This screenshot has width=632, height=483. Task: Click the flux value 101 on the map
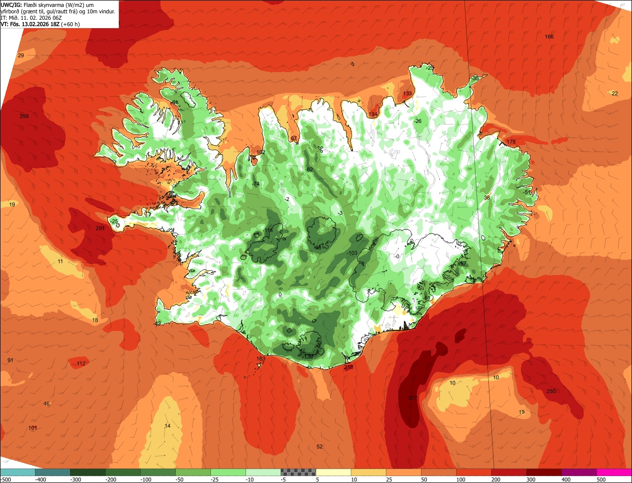click(x=33, y=428)
